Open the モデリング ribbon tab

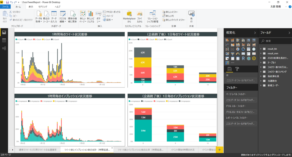tap(43, 7)
